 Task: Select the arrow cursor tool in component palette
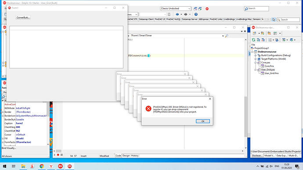[x=274, y=19]
